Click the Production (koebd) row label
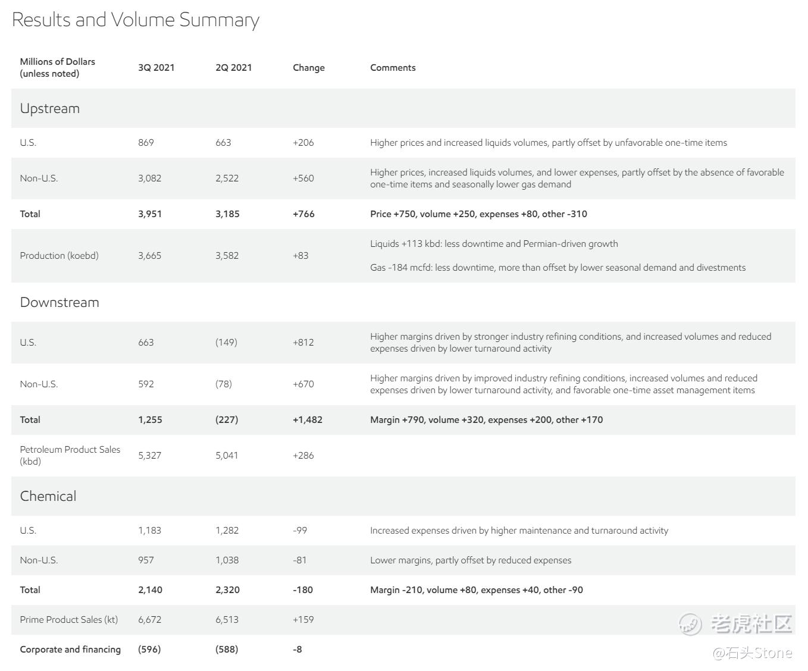The width and height of the screenshot is (808, 671). (x=59, y=256)
